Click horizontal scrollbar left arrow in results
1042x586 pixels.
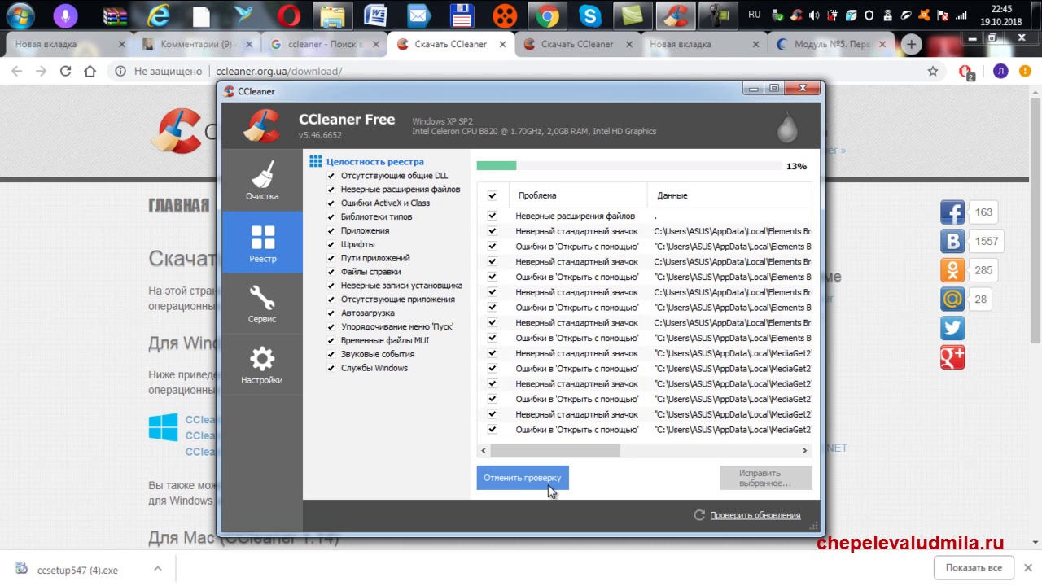point(484,450)
